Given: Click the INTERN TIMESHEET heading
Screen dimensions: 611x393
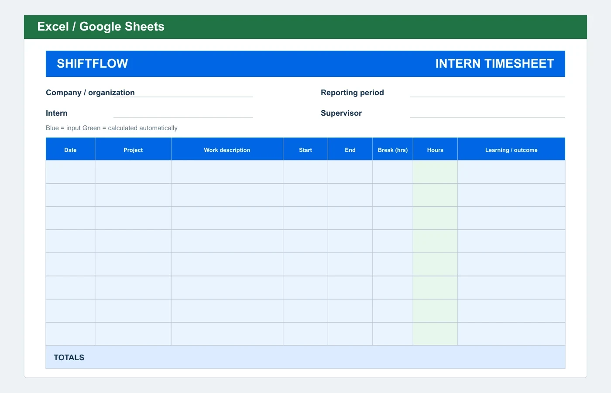Looking at the screenshot, I should click(x=494, y=64).
